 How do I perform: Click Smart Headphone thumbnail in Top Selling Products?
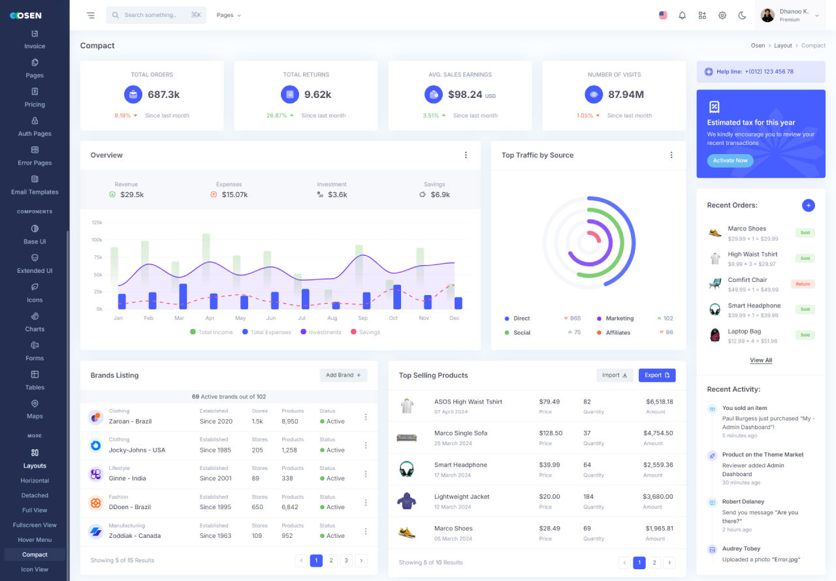[x=407, y=469]
